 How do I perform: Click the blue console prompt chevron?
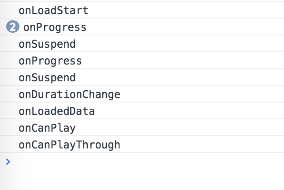tap(8, 162)
